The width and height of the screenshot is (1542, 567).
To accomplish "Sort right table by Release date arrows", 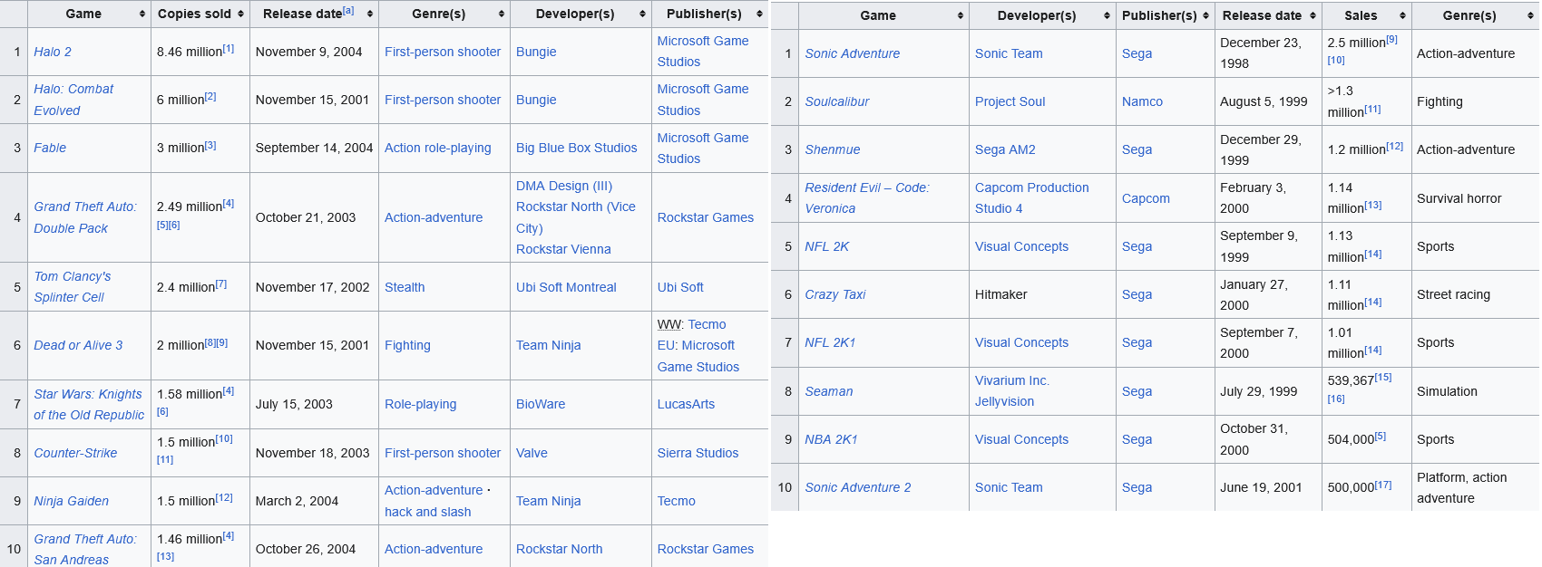I will [1313, 15].
